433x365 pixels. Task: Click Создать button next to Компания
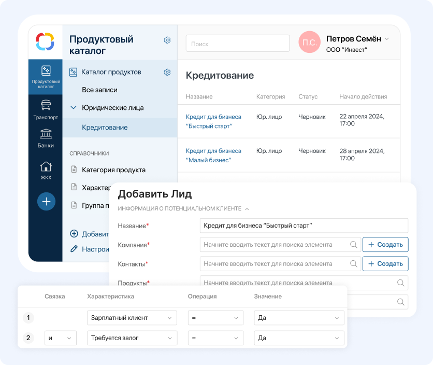(385, 245)
